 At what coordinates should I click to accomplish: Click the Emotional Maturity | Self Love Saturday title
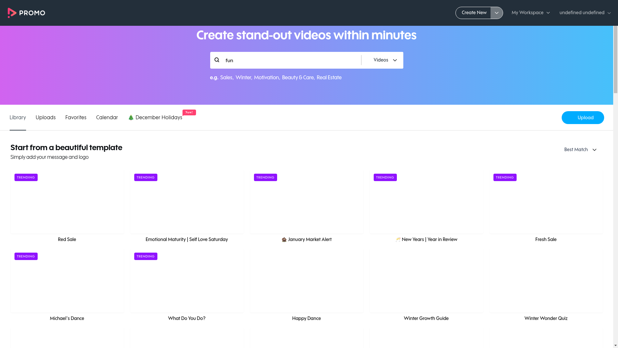(x=187, y=239)
